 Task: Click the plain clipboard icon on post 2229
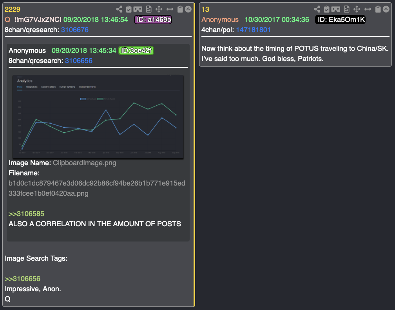click(180, 9)
